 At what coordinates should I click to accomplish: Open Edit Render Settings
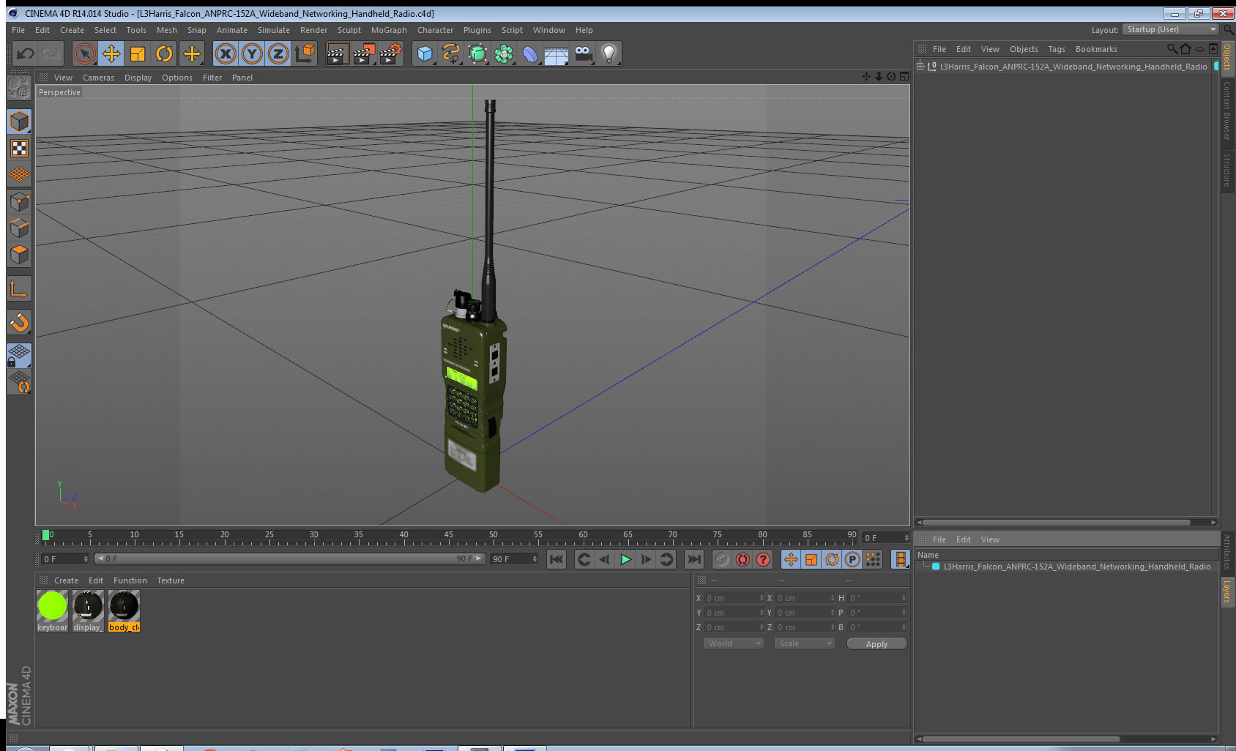coord(390,53)
